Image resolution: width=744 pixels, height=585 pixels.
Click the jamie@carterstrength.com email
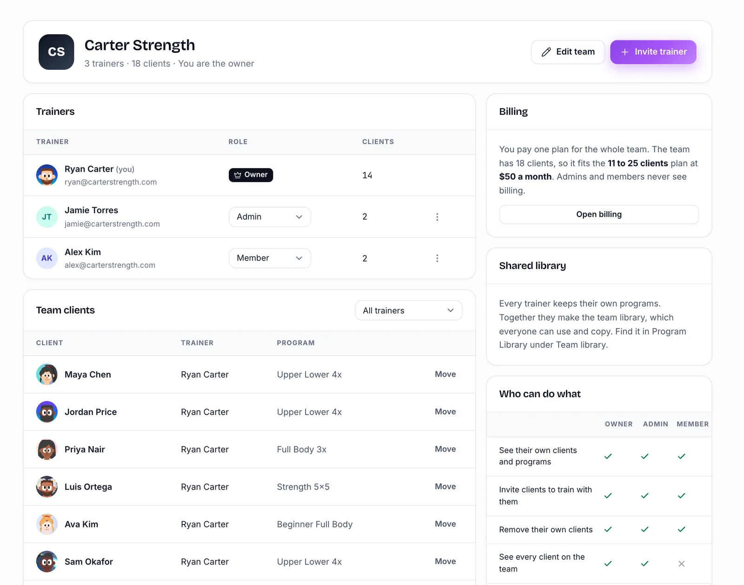[112, 224]
